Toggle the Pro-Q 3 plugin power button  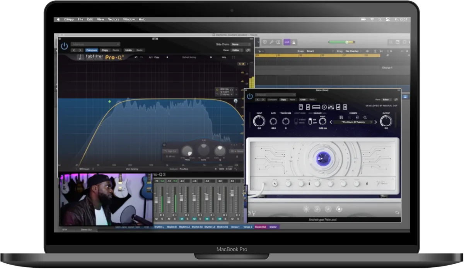(64, 46)
